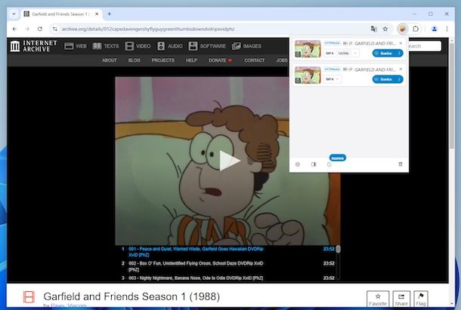Click the playlist scrollbar thumb
461x310 pixels.
coord(338,249)
